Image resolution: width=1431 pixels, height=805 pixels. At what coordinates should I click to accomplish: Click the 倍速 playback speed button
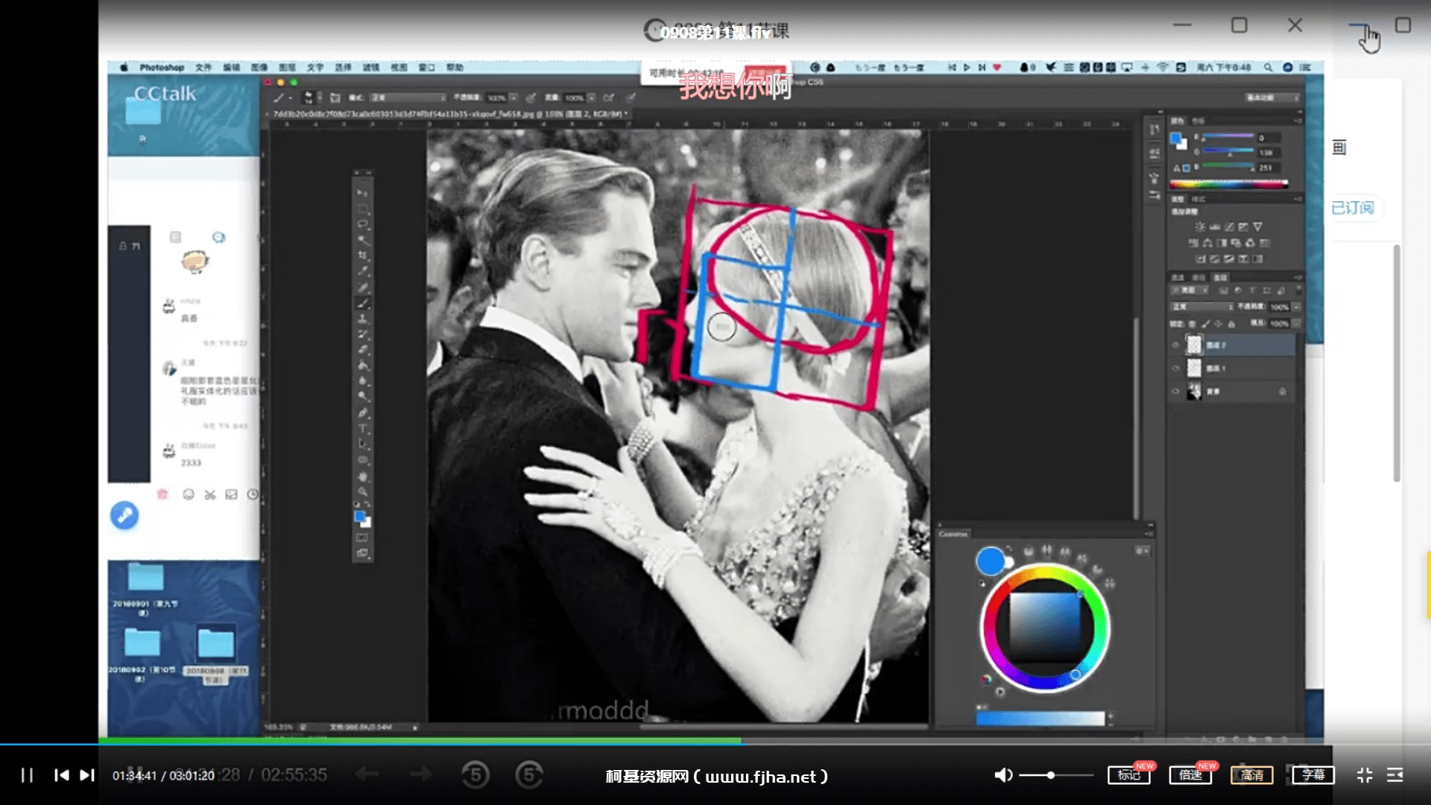click(1190, 775)
